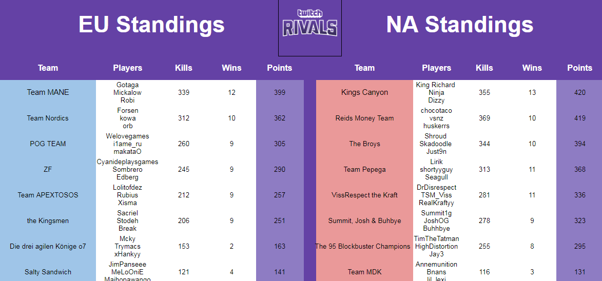Open the Kings Canyon team entry
The width and height of the screenshot is (602, 281).
click(x=364, y=92)
